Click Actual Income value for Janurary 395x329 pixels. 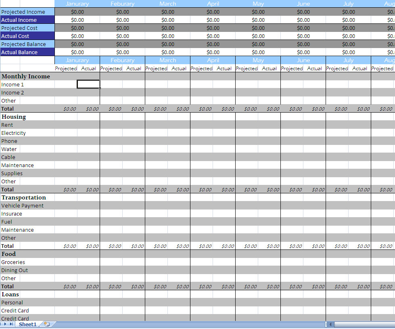click(x=77, y=20)
